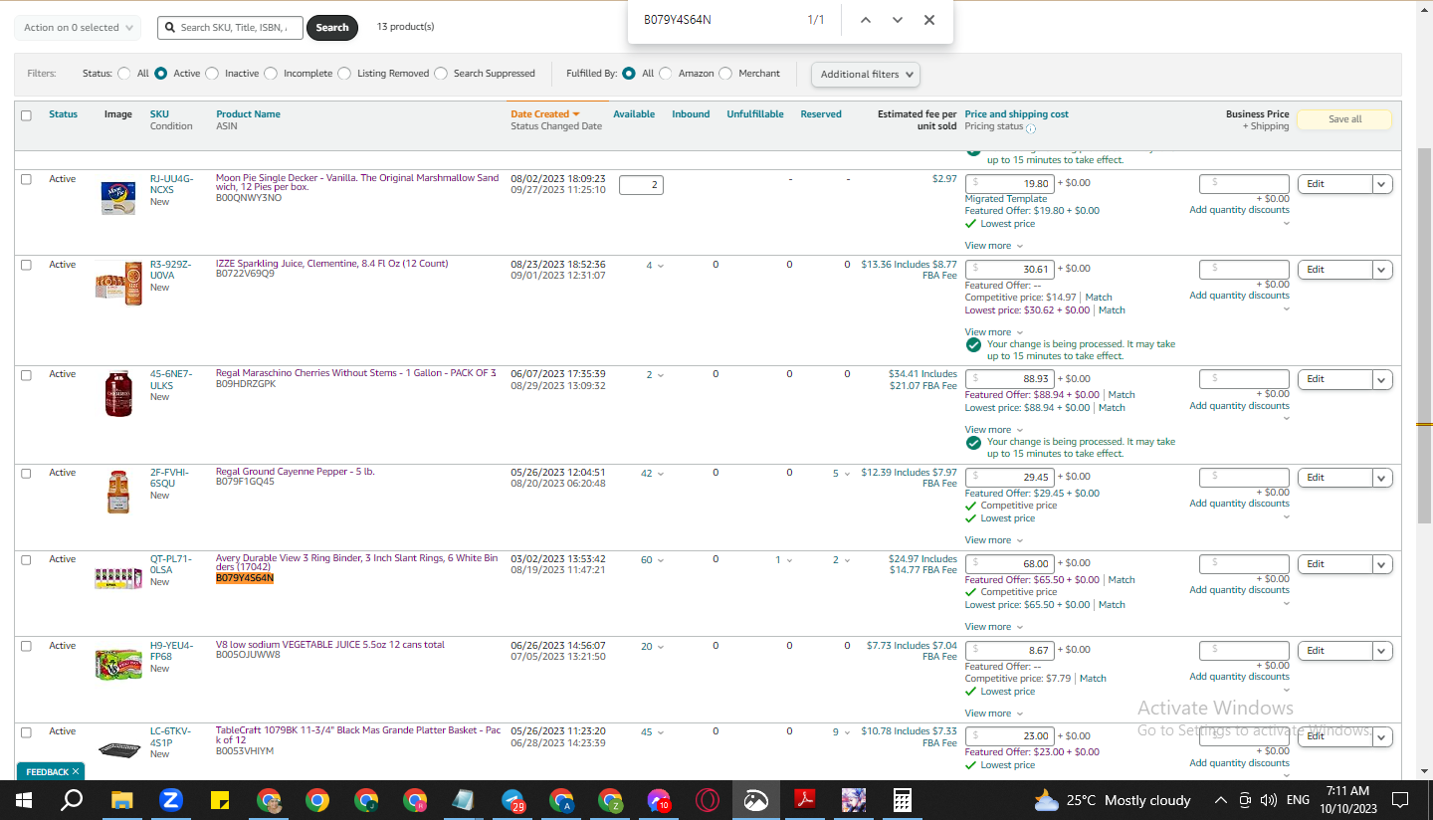The image size is (1433, 820).
Task: Tick the select-all checkbox in table header
Action: click(26, 115)
